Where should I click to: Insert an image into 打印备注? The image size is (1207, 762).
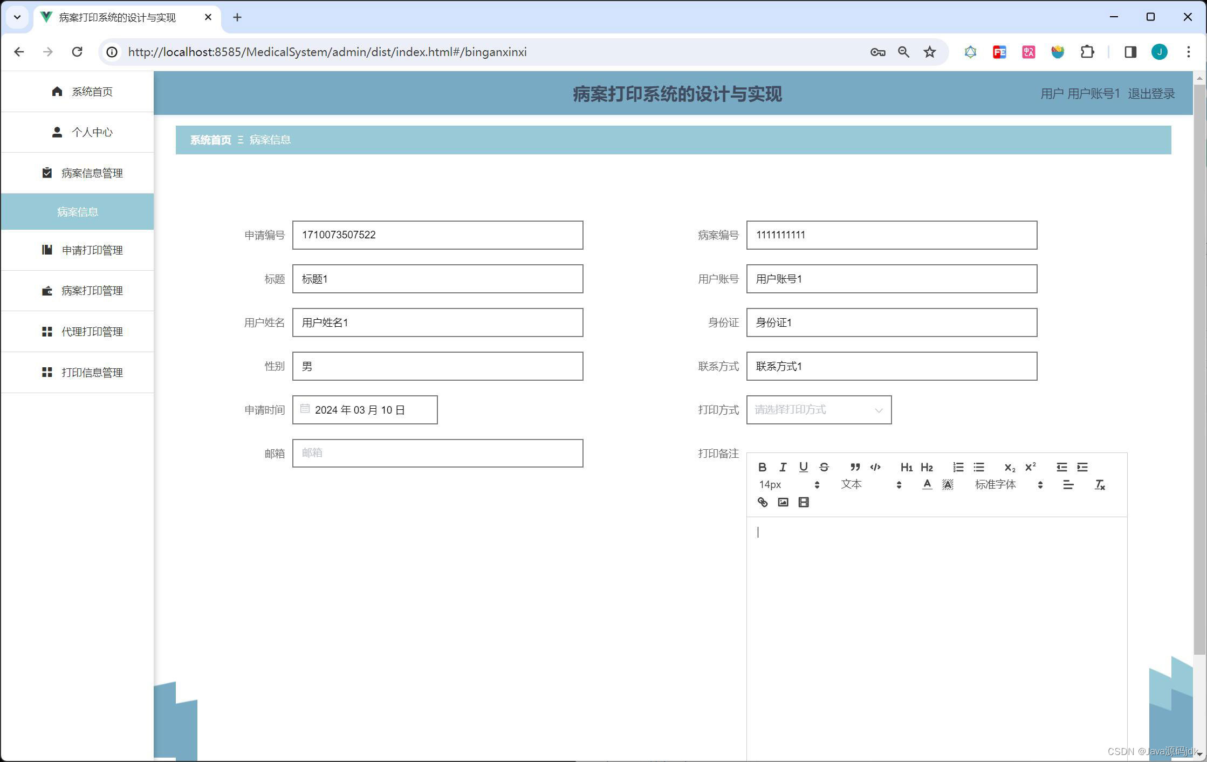click(783, 502)
